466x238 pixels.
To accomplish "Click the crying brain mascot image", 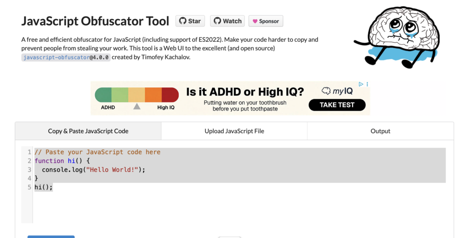I will tap(397, 37).
